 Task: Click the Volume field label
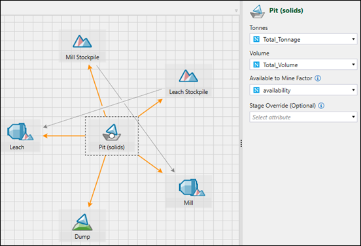pos(259,54)
